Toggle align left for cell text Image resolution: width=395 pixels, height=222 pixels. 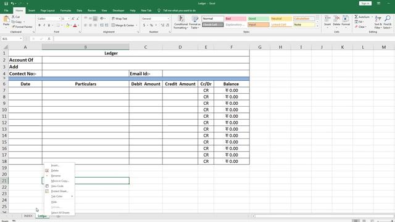86,25
